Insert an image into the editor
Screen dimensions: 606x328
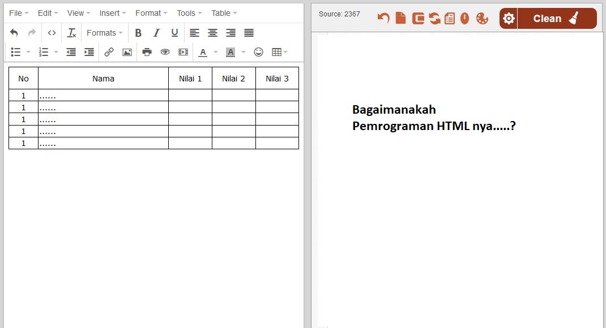(x=127, y=51)
